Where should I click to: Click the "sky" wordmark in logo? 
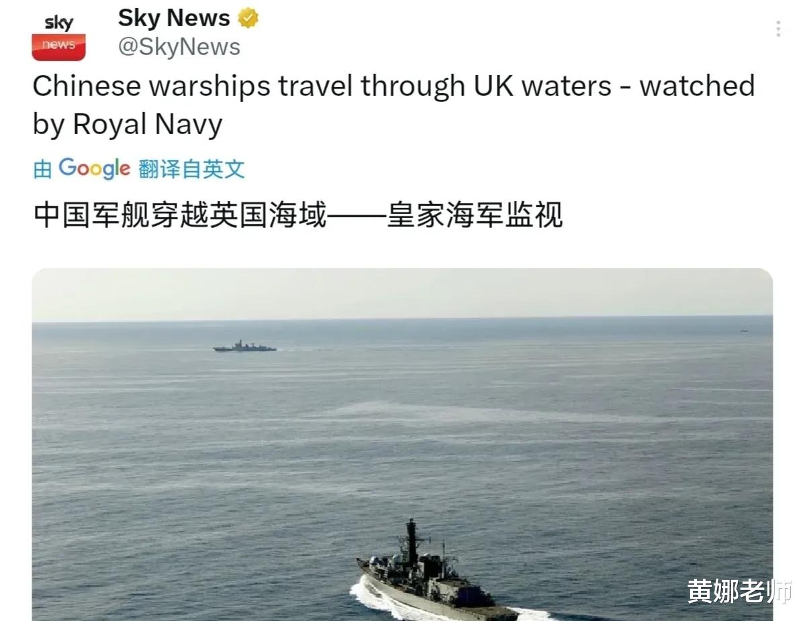click(x=58, y=23)
